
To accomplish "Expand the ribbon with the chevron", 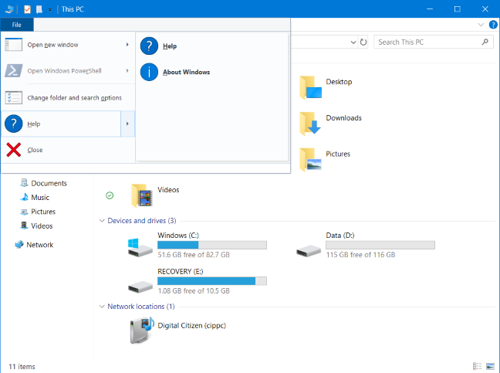I will [481, 25].
